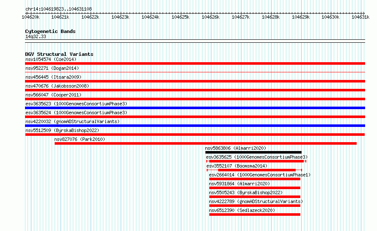Open the nsv456445 (Itsara2009) variant label
The width and height of the screenshot is (377, 231).
click(x=53, y=77)
